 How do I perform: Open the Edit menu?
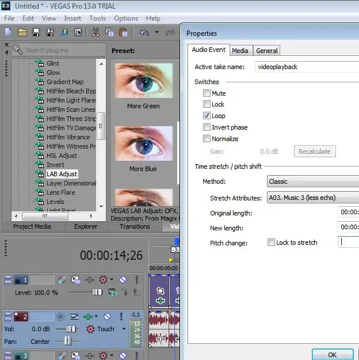(x=28, y=18)
